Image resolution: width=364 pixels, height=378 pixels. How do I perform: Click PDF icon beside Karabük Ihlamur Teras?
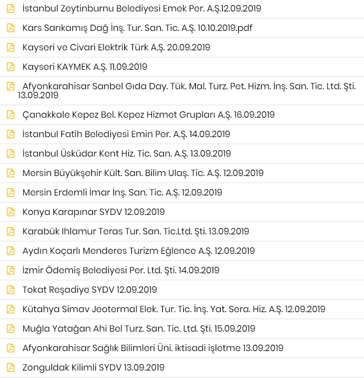click(x=10, y=231)
